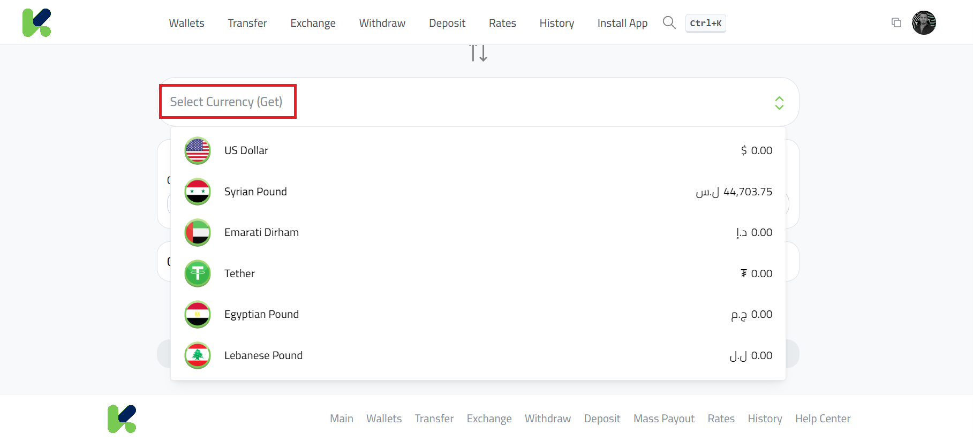Image resolution: width=973 pixels, height=441 pixels.
Task: Choose US Dollar from the list
Action: [478, 150]
